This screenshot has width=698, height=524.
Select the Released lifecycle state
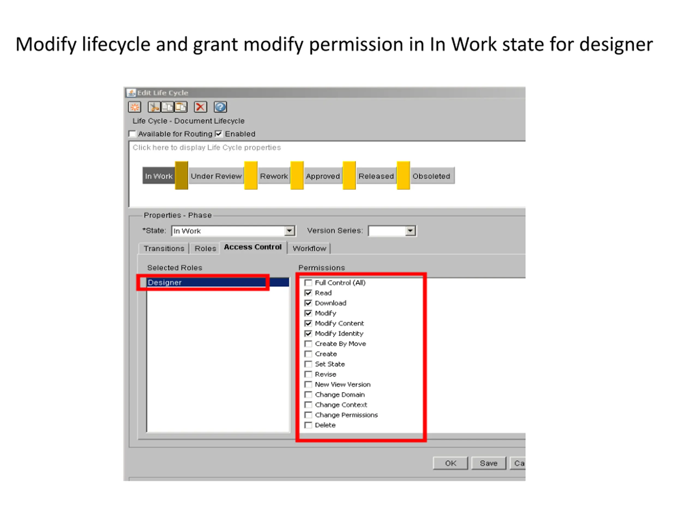tap(376, 176)
